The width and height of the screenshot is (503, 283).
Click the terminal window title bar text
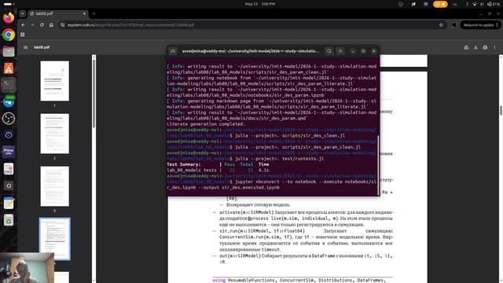[251, 51]
